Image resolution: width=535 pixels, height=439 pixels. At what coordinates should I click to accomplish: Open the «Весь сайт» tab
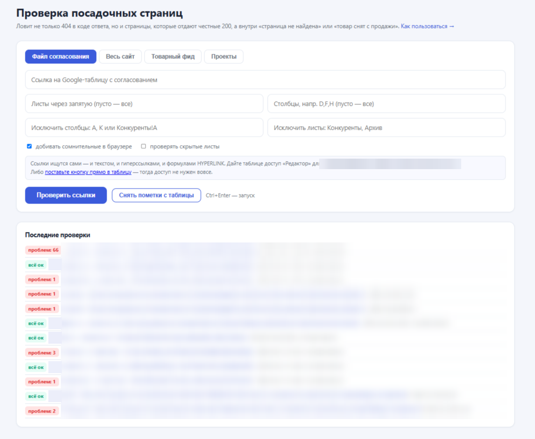(x=120, y=57)
